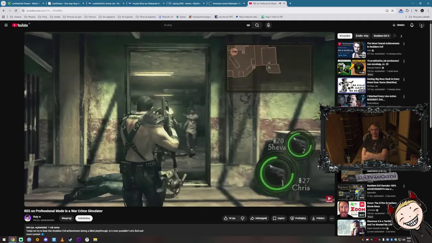Select the Resident Evil 5 chip
This screenshot has height=243, width=432.
381,36
